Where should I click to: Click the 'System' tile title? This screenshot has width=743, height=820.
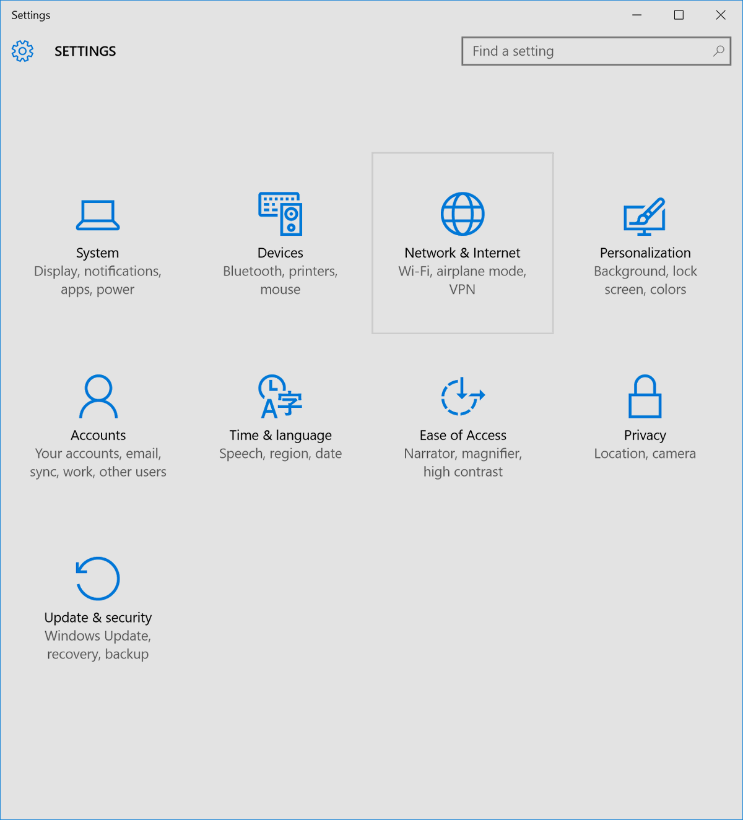click(98, 252)
